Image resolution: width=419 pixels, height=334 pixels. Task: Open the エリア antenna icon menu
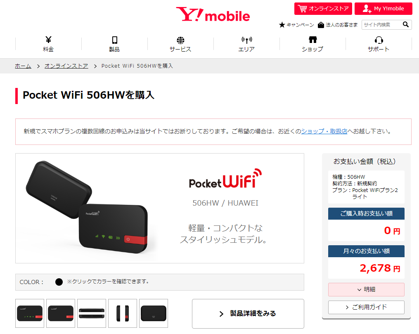click(246, 44)
